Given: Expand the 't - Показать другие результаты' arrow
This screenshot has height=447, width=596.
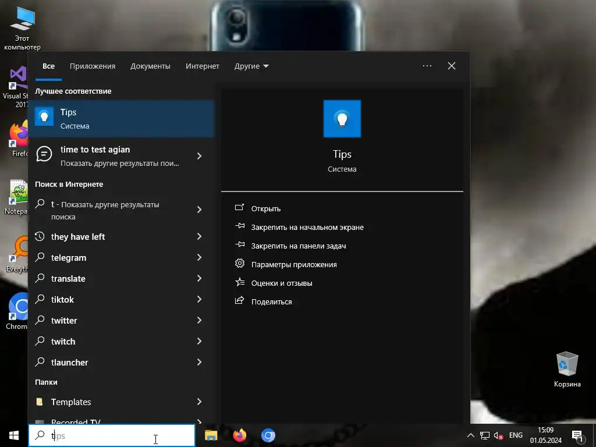Looking at the screenshot, I should point(199,210).
